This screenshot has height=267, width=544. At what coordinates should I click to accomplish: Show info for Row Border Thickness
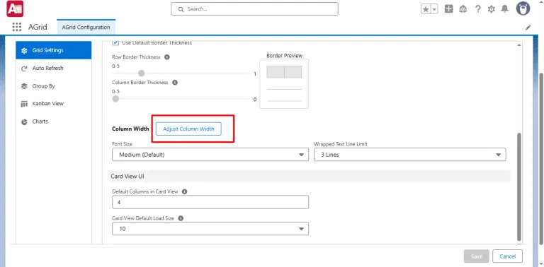(167, 57)
